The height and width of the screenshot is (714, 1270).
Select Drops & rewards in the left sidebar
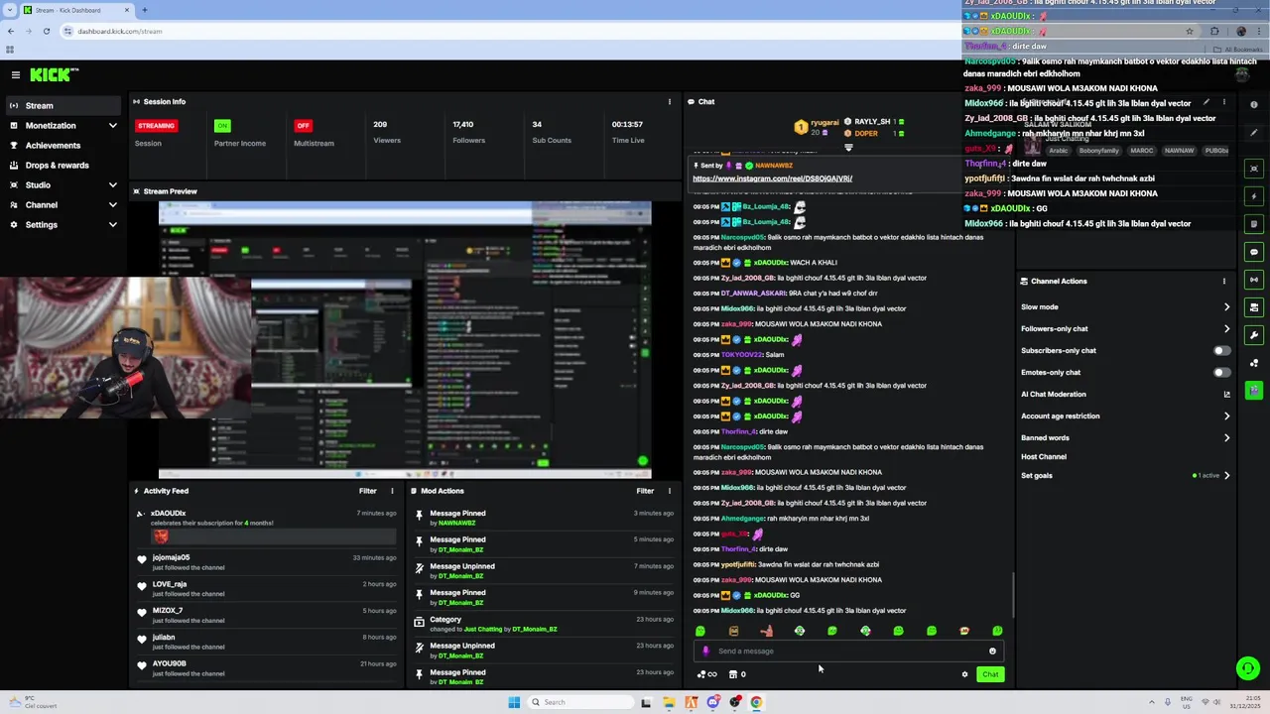[x=63, y=166]
